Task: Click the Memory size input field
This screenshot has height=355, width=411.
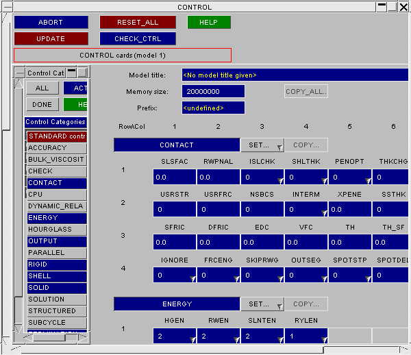Action: tap(214, 91)
